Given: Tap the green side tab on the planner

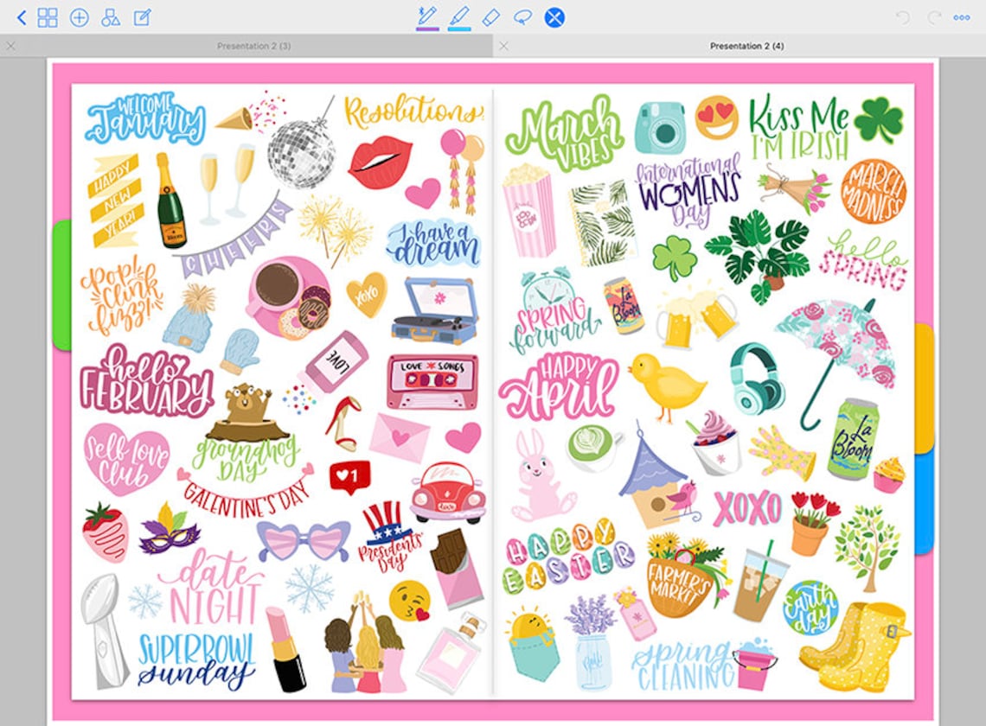Looking at the screenshot, I should point(61,285).
